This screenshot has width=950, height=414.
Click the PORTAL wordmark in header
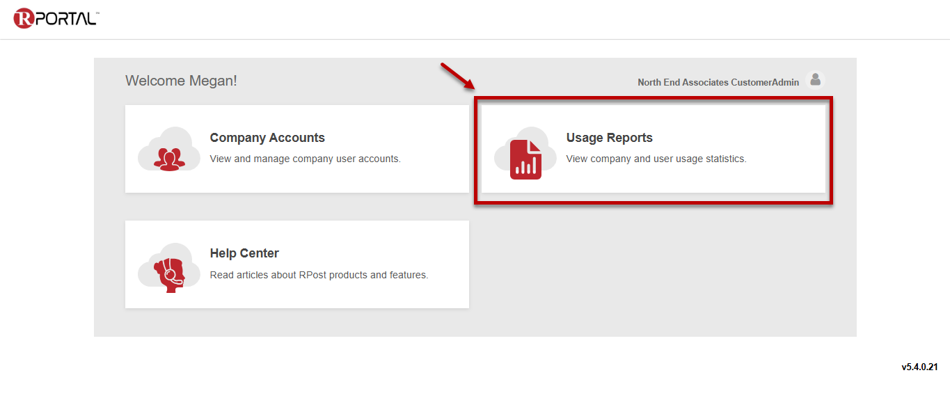[x=65, y=19]
